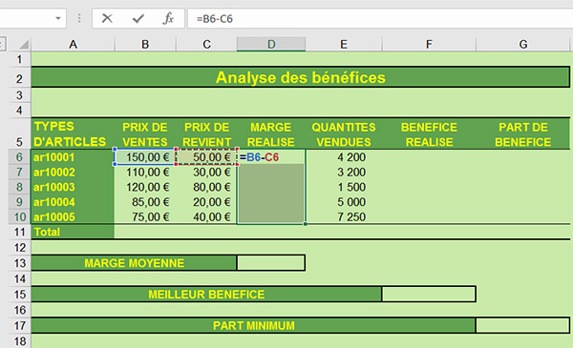The width and height of the screenshot is (573, 348).
Task: Select row 13 header
Action: click(19, 263)
